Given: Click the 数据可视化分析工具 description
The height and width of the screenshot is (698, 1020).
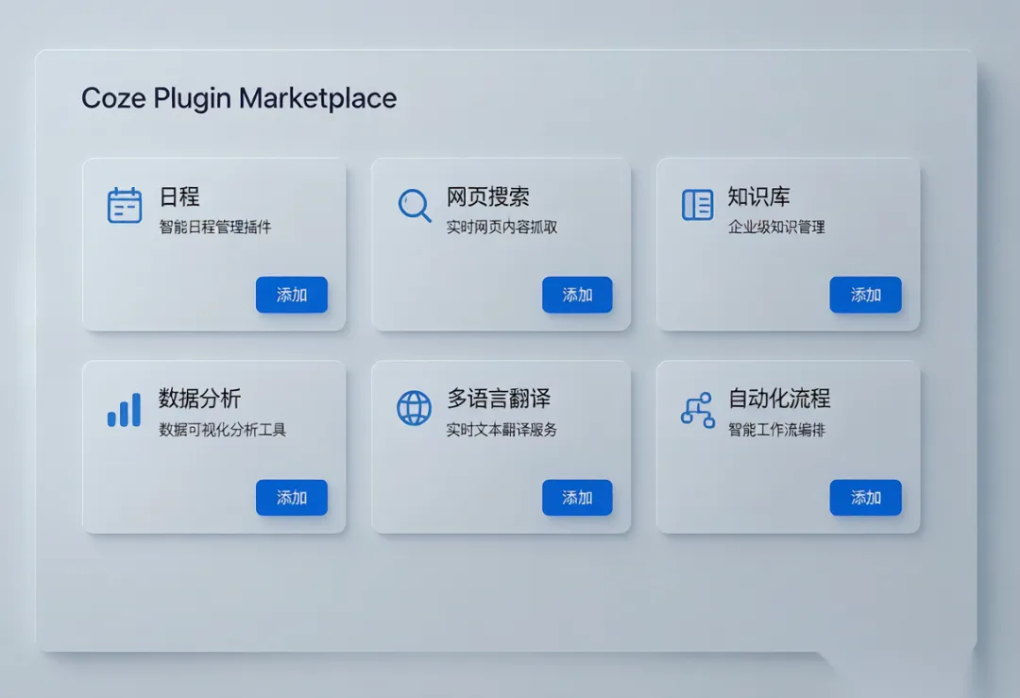Looking at the screenshot, I should (223, 430).
